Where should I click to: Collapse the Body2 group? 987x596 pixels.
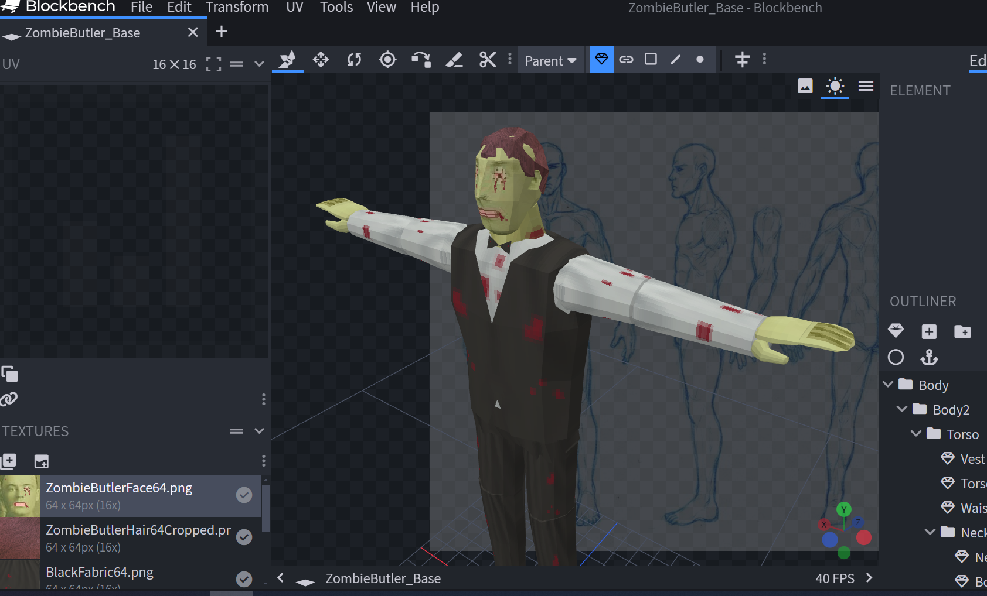click(902, 409)
